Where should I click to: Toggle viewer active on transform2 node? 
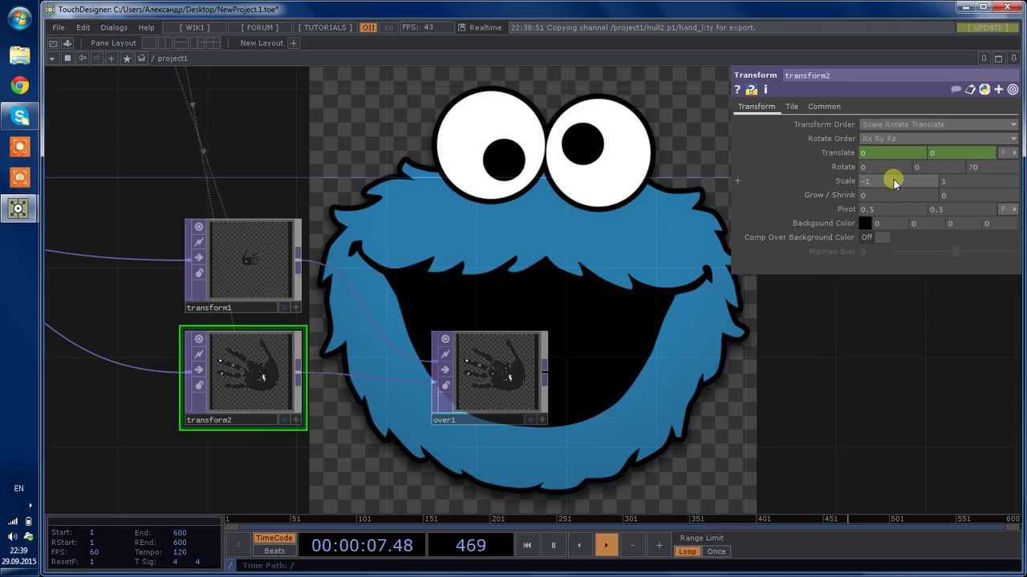tap(198, 339)
